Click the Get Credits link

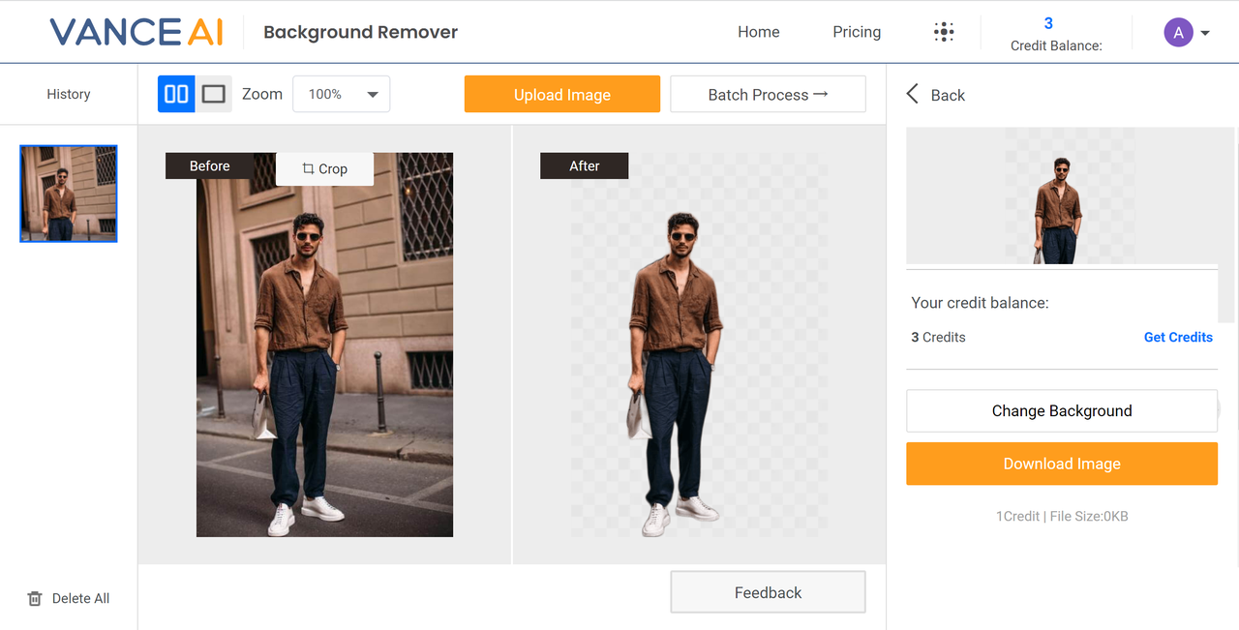1178,337
